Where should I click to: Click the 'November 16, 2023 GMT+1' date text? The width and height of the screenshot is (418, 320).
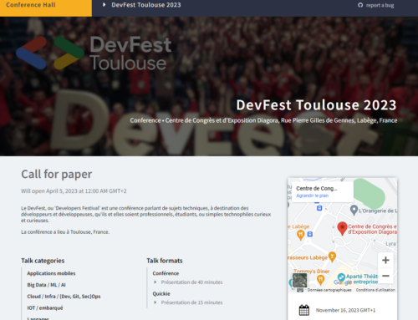[x=345, y=310]
